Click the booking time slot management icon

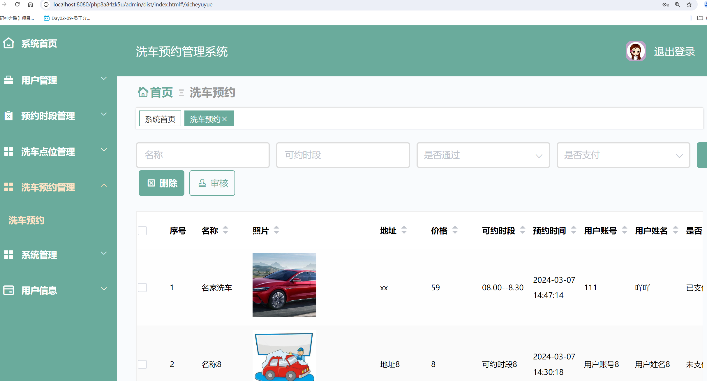[8, 116]
